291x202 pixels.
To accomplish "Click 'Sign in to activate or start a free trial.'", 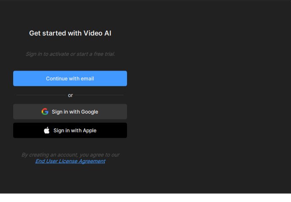I will (70, 54).
